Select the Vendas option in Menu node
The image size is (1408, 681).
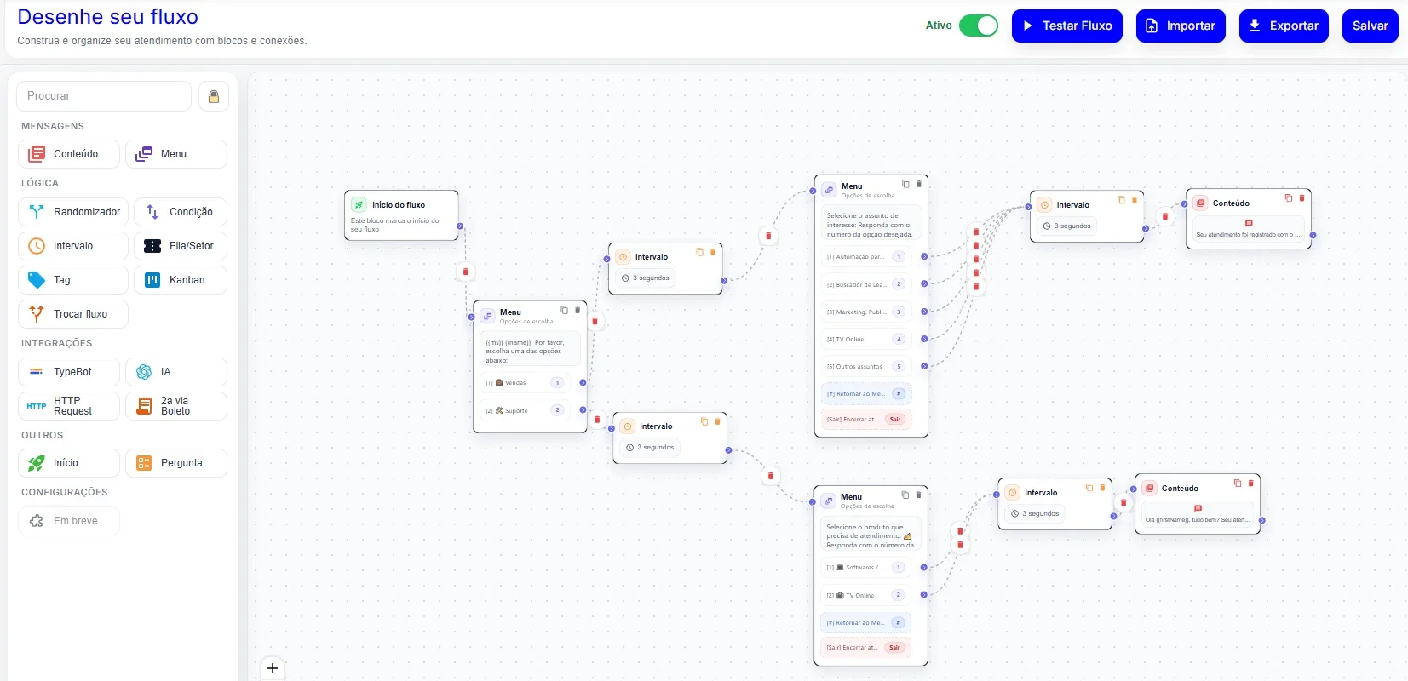click(x=526, y=382)
